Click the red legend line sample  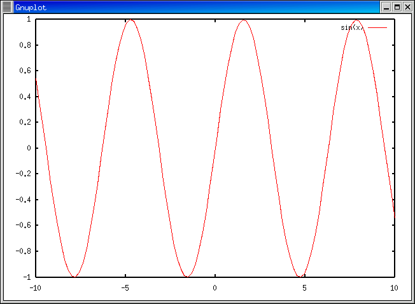[x=377, y=27]
